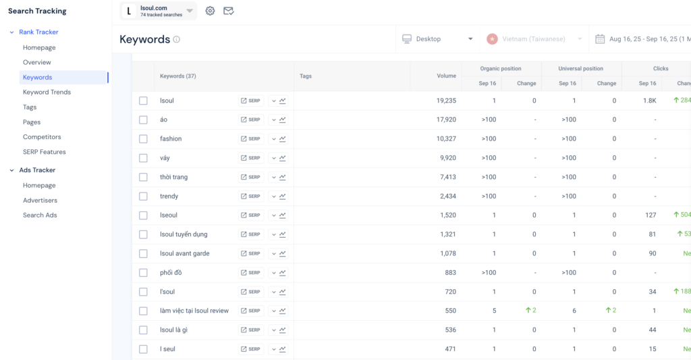Open SERP Features in sidebar
The height and width of the screenshot is (360, 691).
45,152
